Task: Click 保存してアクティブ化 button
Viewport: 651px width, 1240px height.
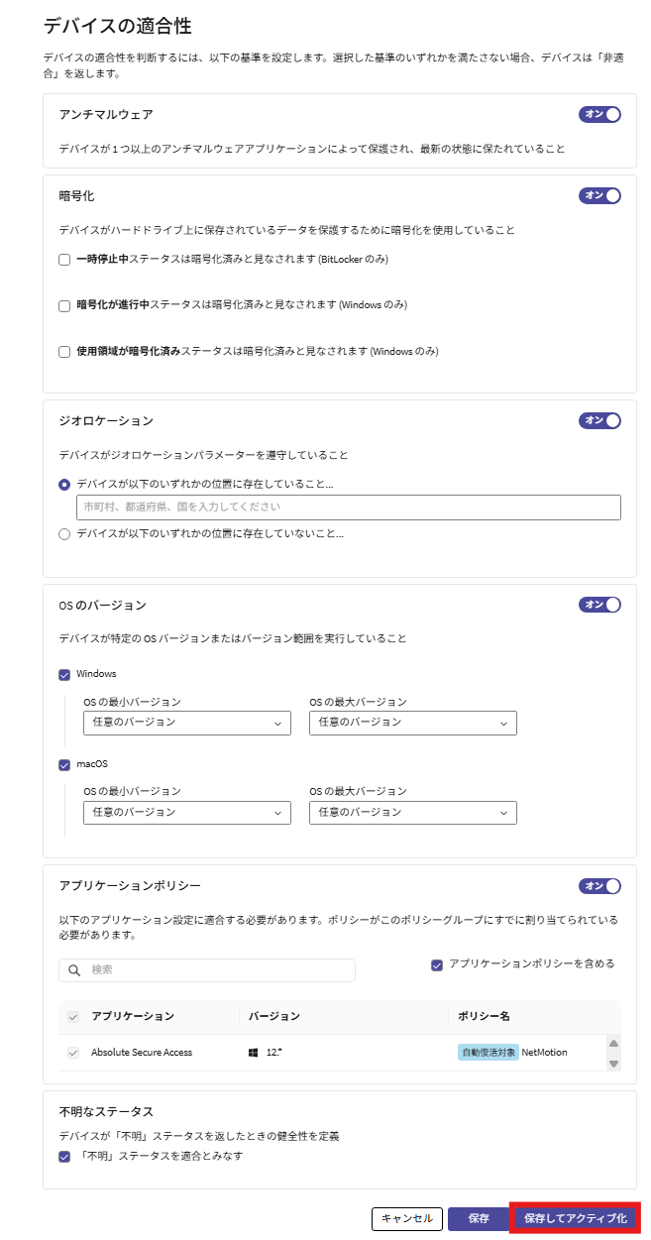Action: click(575, 1218)
